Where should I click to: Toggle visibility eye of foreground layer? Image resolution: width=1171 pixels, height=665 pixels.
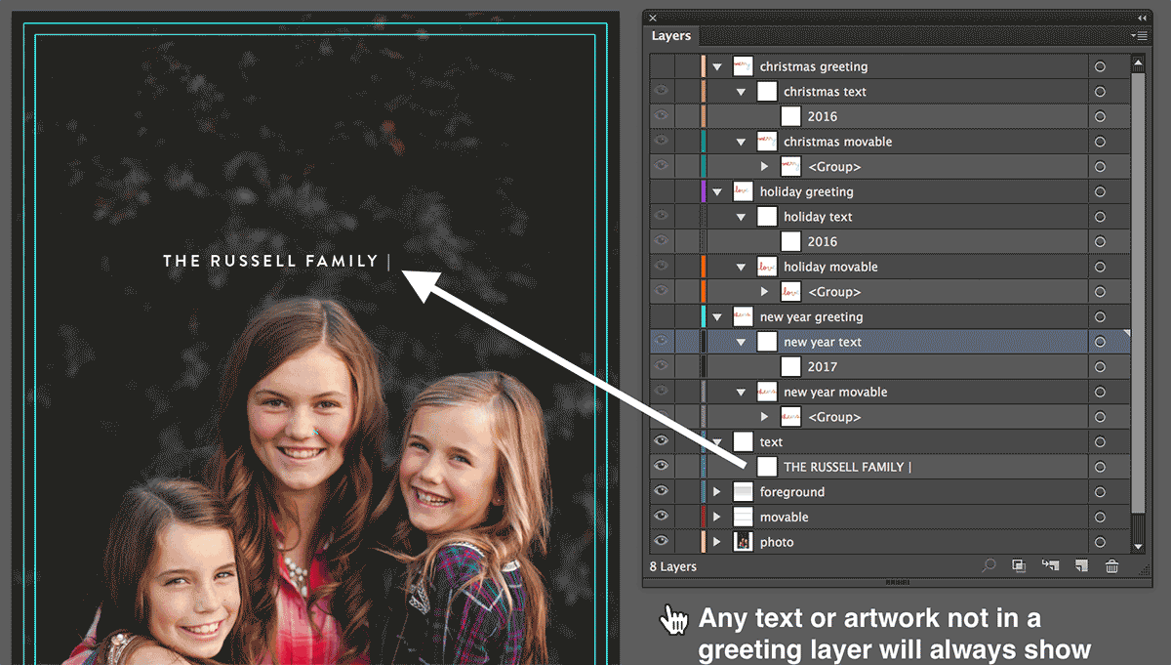pyautogui.click(x=662, y=492)
